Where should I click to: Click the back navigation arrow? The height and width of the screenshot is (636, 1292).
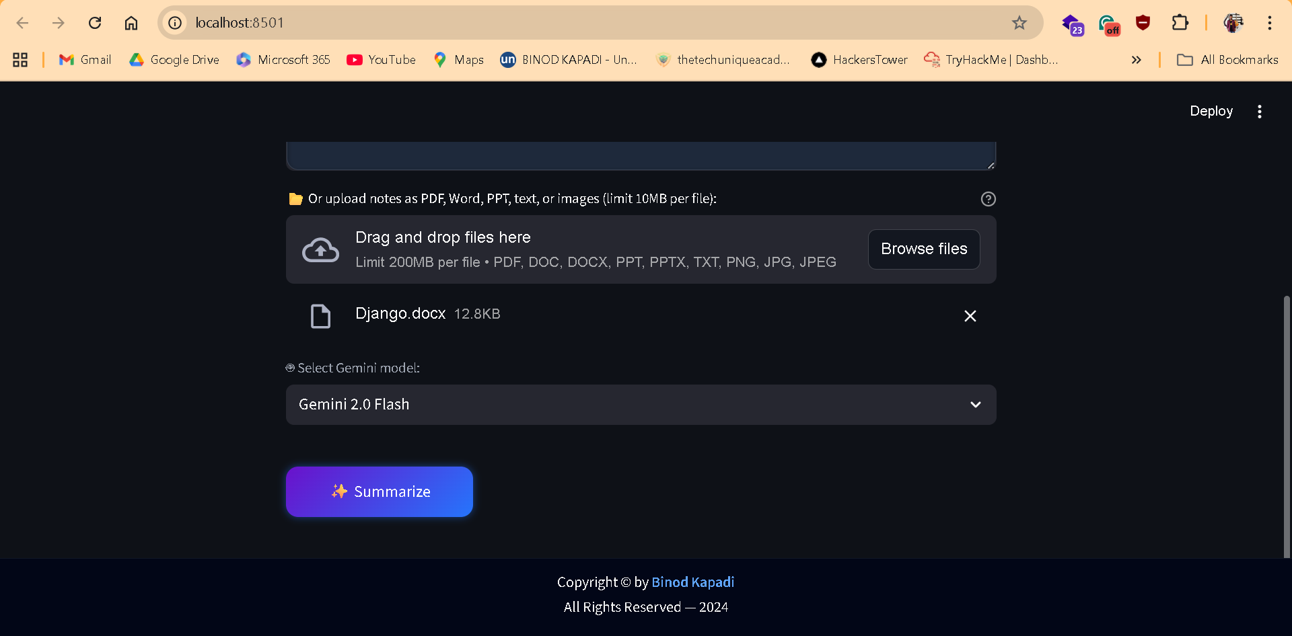[23, 22]
